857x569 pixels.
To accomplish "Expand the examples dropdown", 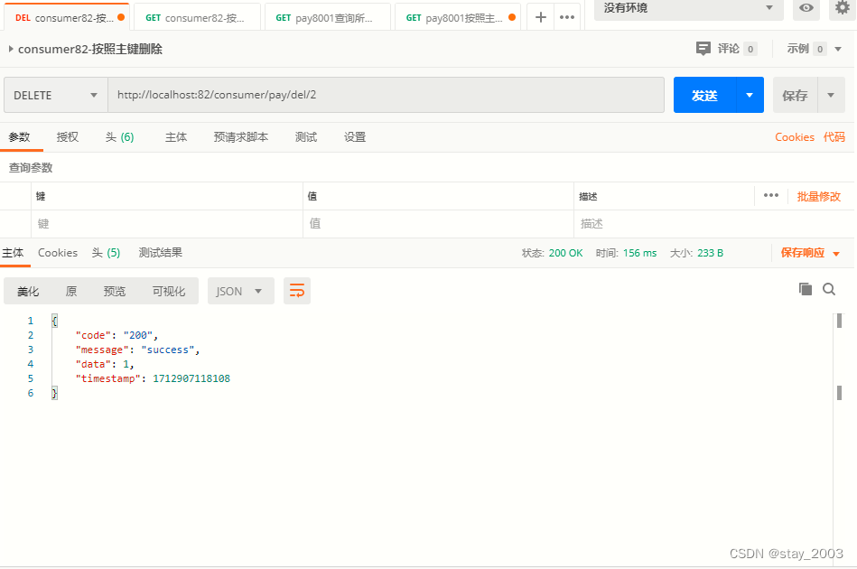I will pos(838,49).
